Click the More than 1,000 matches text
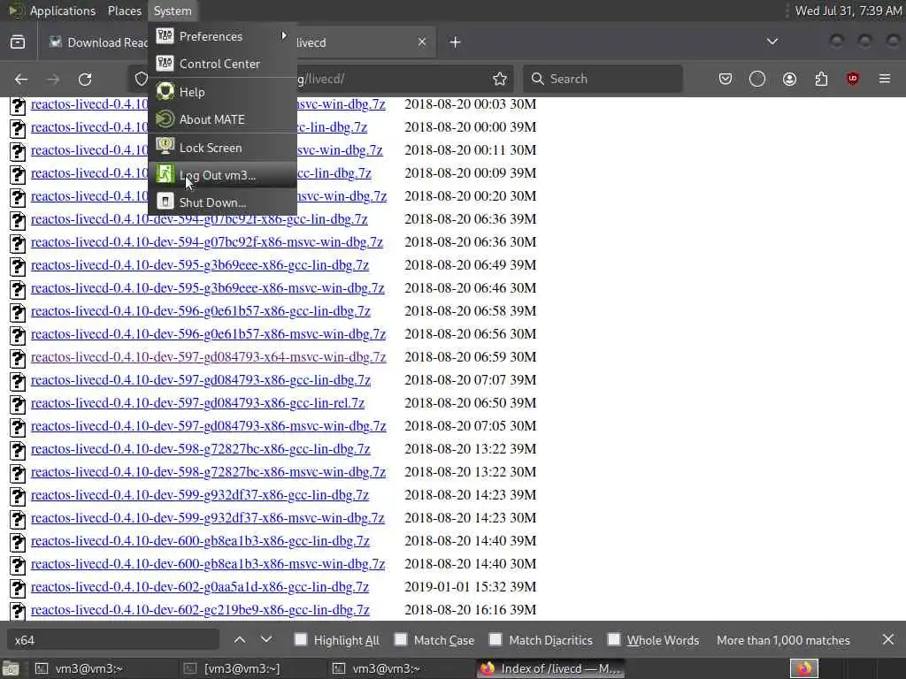Viewport: 906px width, 679px height. (x=783, y=640)
